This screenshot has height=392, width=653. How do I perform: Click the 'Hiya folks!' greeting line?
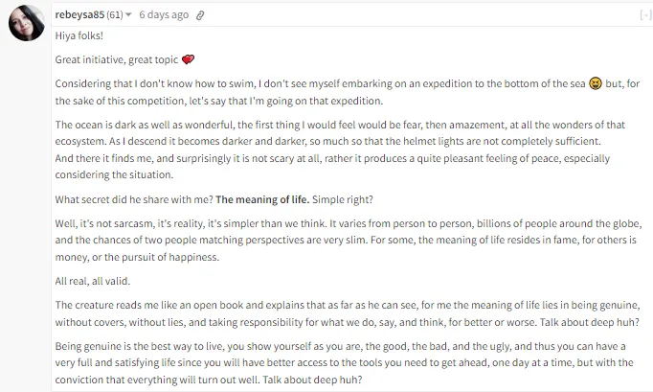pos(79,35)
